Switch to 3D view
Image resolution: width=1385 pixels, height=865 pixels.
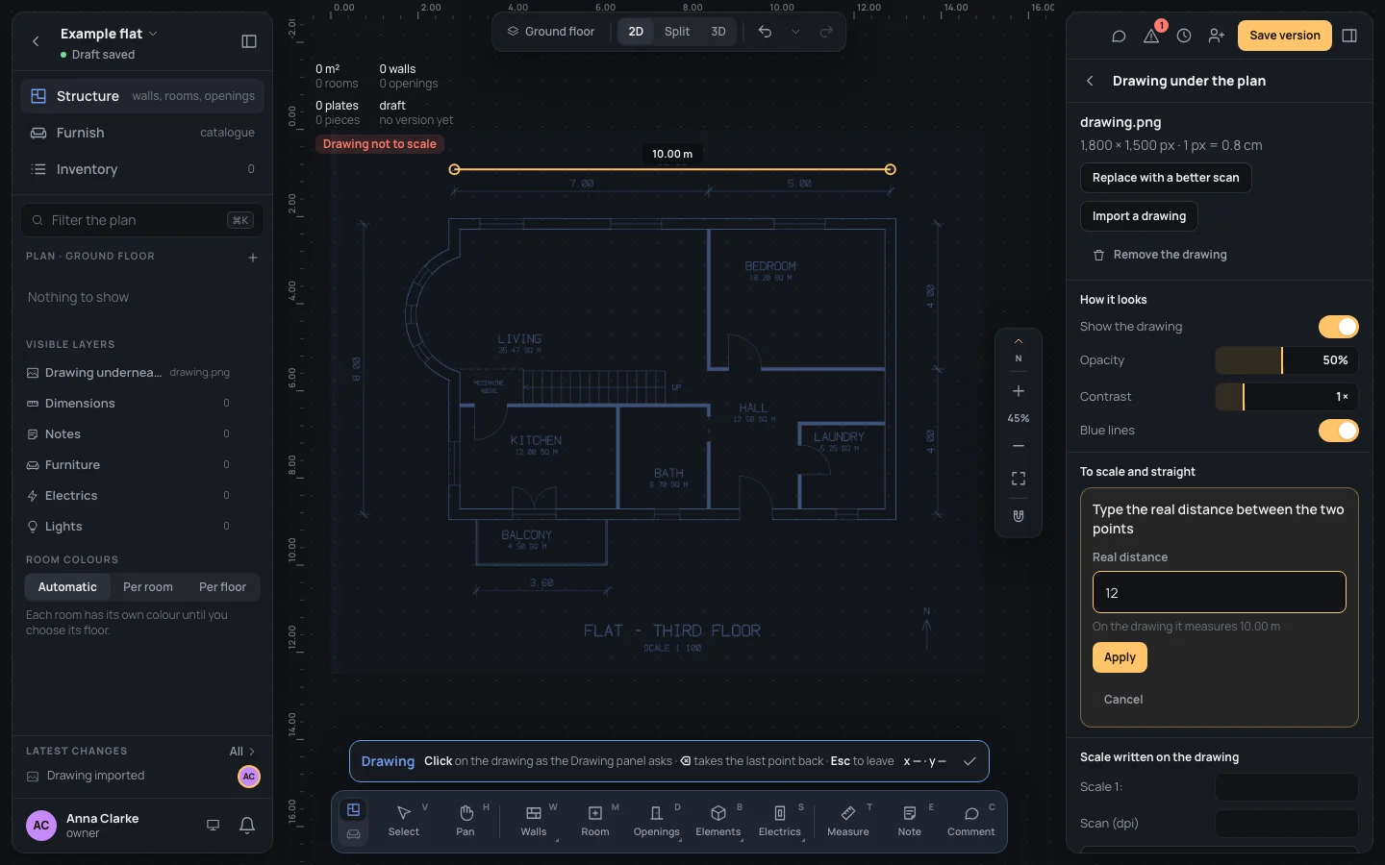pyautogui.click(x=718, y=32)
